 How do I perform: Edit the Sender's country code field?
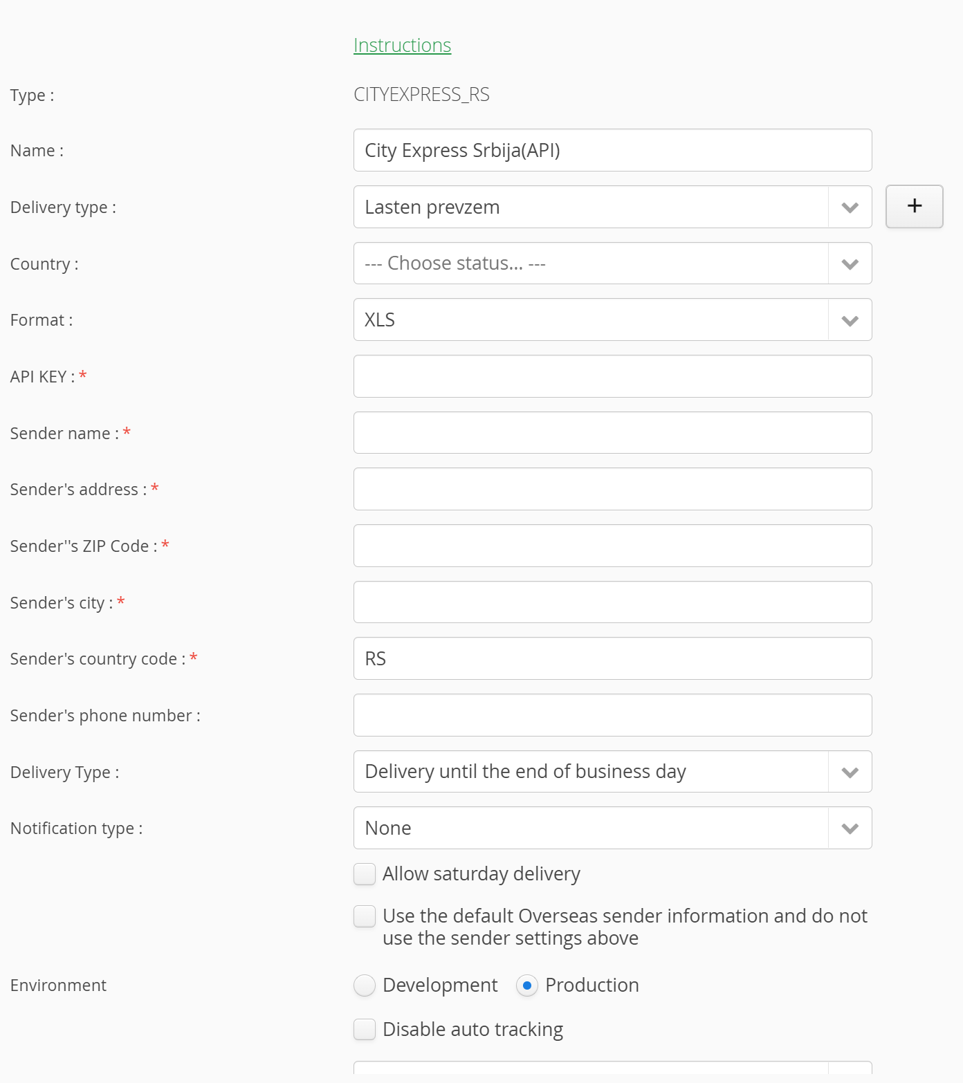coord(612,658)
